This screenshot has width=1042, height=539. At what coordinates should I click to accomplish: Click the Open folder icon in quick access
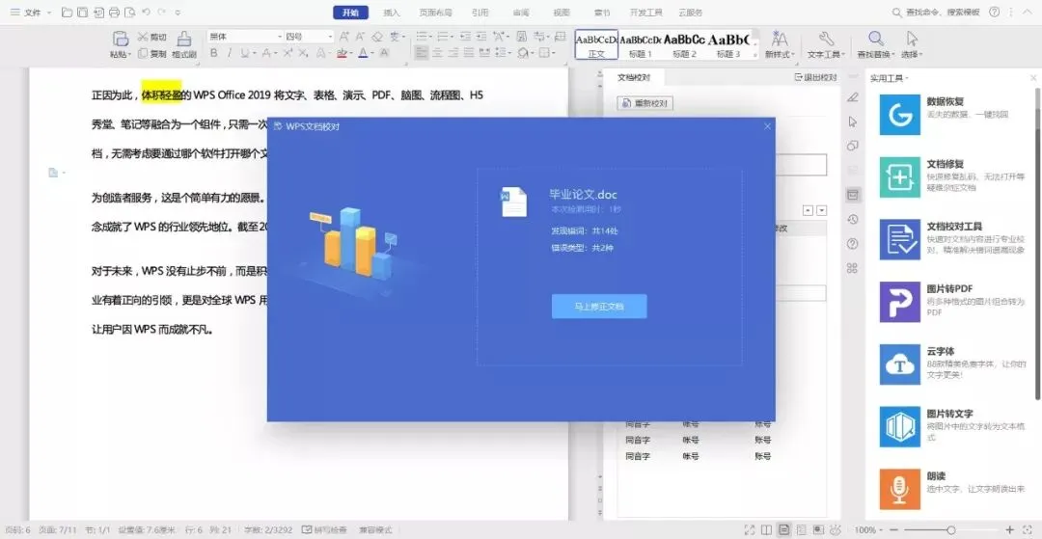point(67,12)
